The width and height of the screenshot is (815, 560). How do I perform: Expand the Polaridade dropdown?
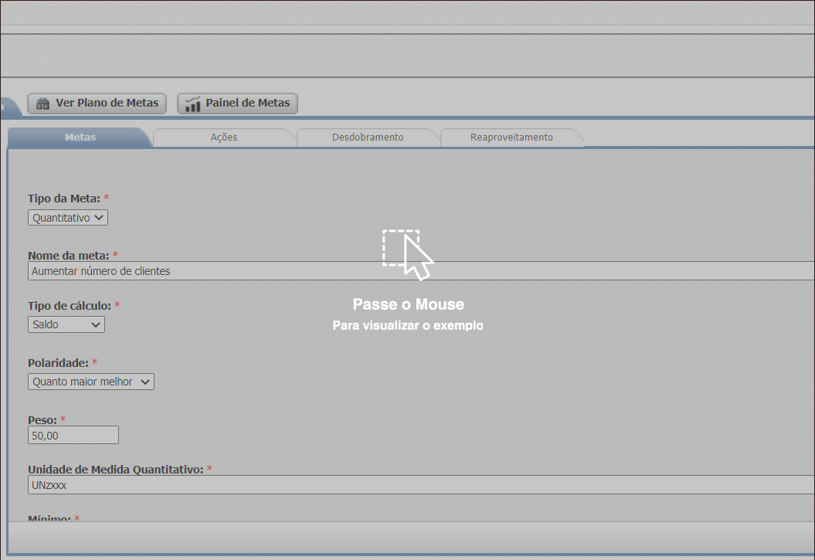91,382
